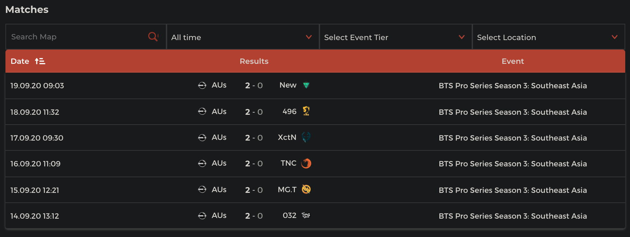Click the 032 team logo
630x237 pixels.
pyautogui.click(x=306, y=215)
